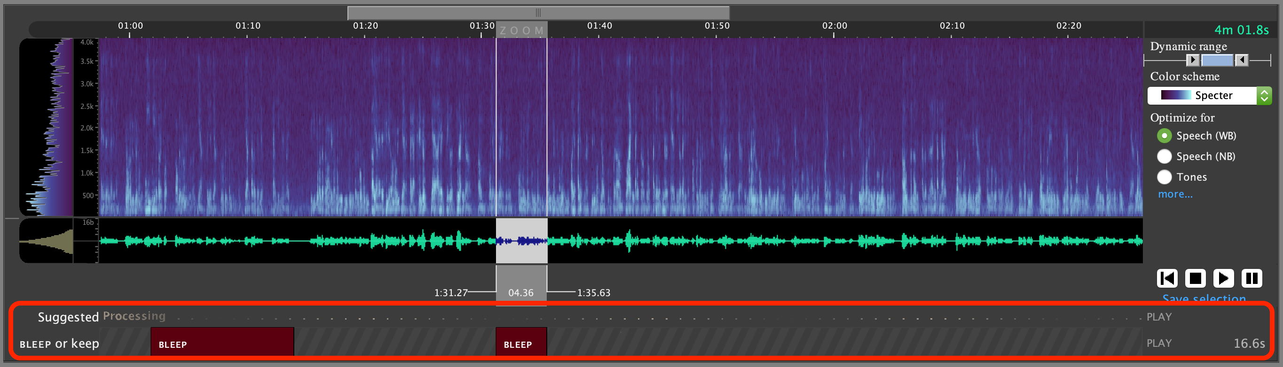The height and width of the screenshot is (367, 1283).
Task: Toggle the narrow BLEEP region below the selection
Action: point(521,342)
